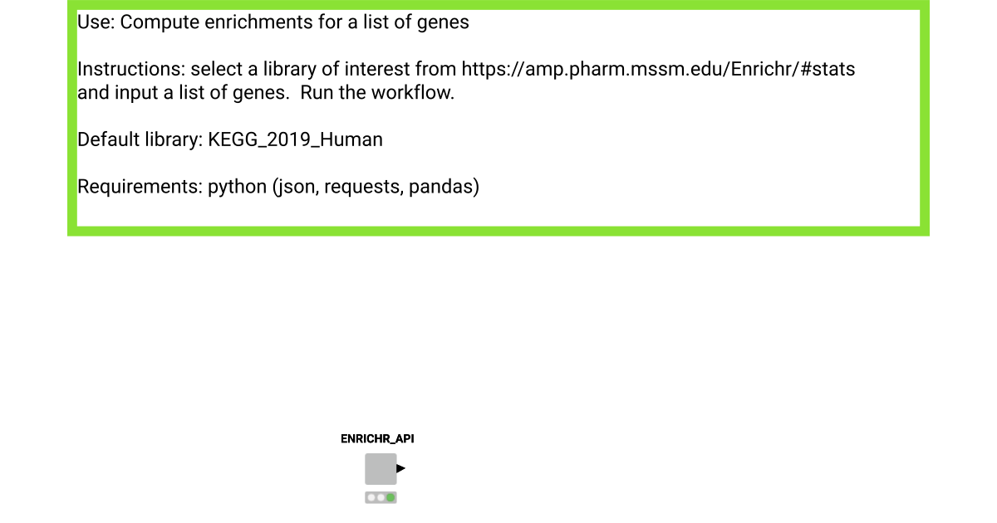997x523 pixels.
Task: Click the ENRICHR_API node name label
Action: click(x=377, y=439)
